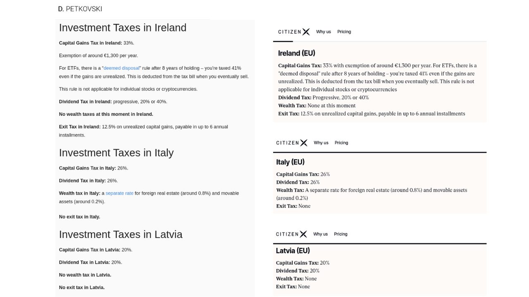
Task: Click the CitizenX logo above Latvia card
Action: [x=291, y=234]
